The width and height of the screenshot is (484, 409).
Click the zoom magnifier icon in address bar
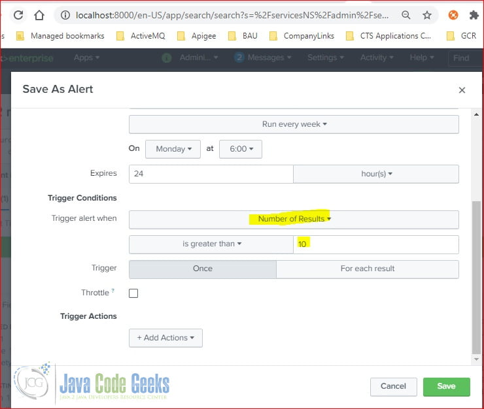(x=406, y=15)
